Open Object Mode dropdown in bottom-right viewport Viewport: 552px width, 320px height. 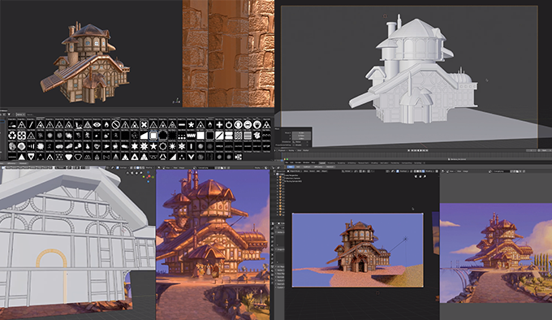[294, 171]
